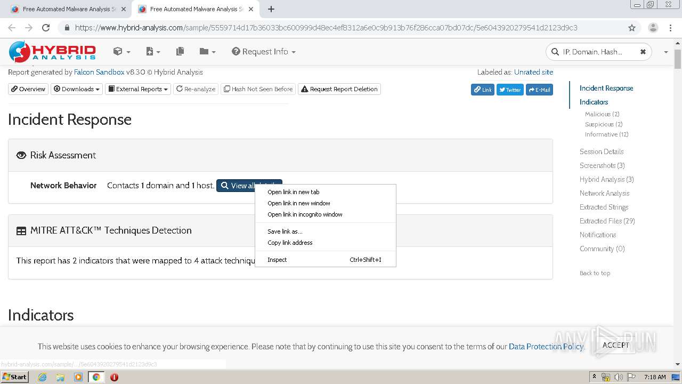Screen dimensions: 682x384
Task: Click the Re-analyze button
Action: tap(196, 89)
